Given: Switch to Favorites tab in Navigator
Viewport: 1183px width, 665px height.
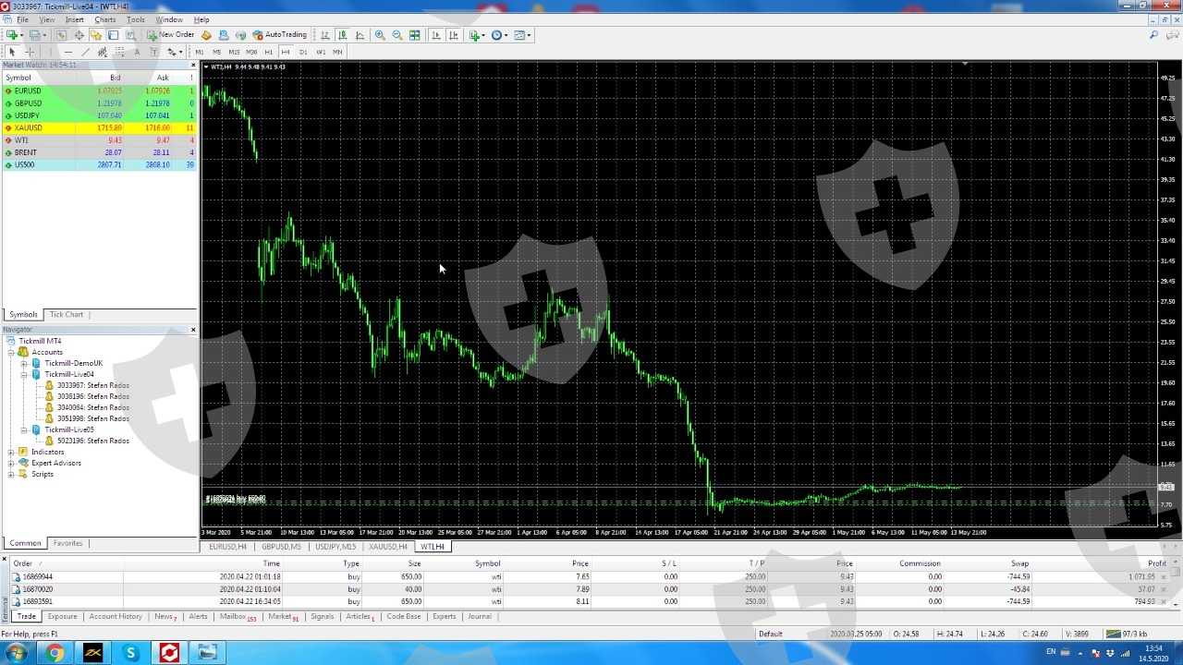Looking at the screenshot, I should click(x=67, y=543).
